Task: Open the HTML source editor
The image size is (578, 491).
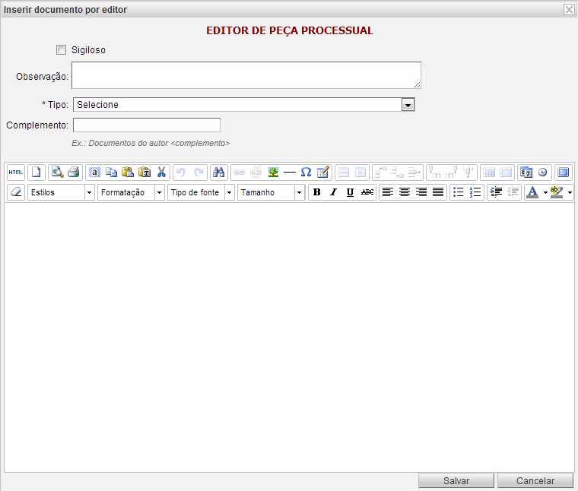Action: click(16, 172)
